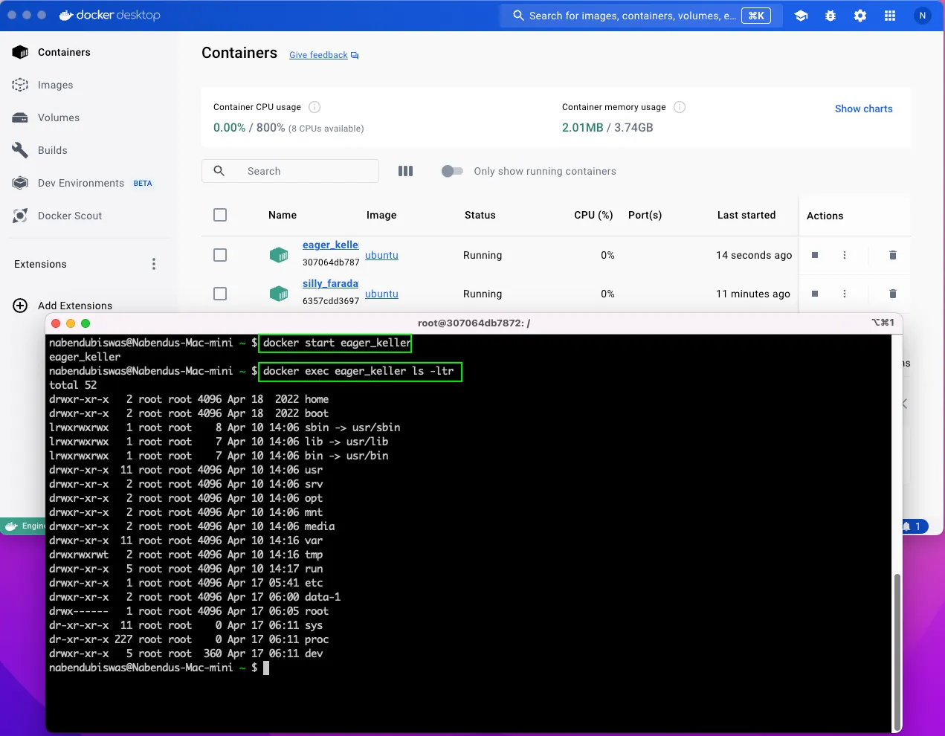Click the Containers cube icon in sidebar

tap(20, 52)
